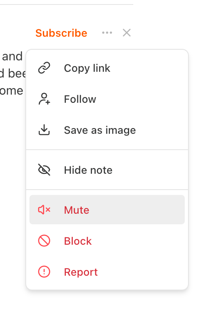Viewport: 215px width, 323px height.
Task: Subscribe using the orange Subscribe link
Action: click(61, 33)
